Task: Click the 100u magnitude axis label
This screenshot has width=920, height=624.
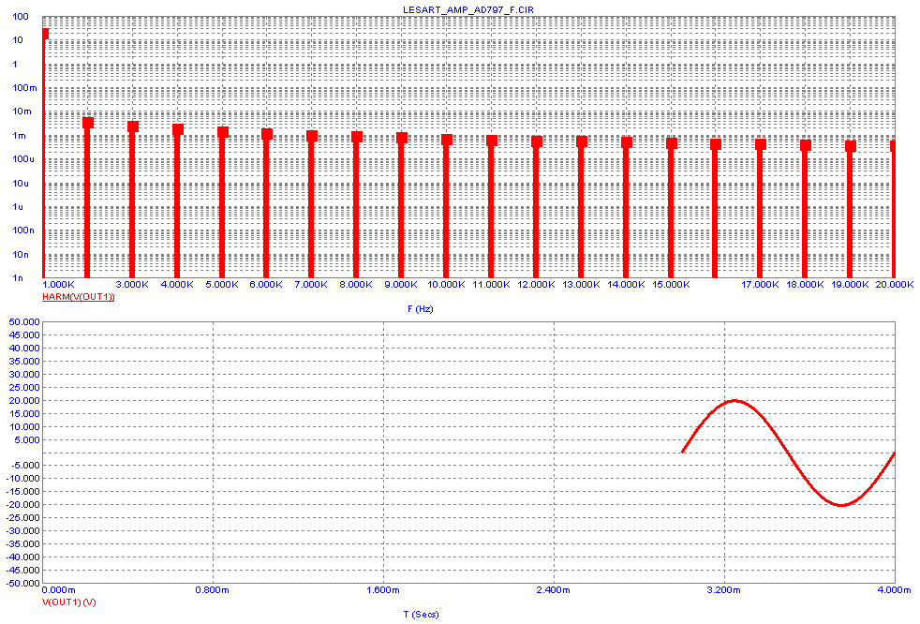Action: coord(23,158)
